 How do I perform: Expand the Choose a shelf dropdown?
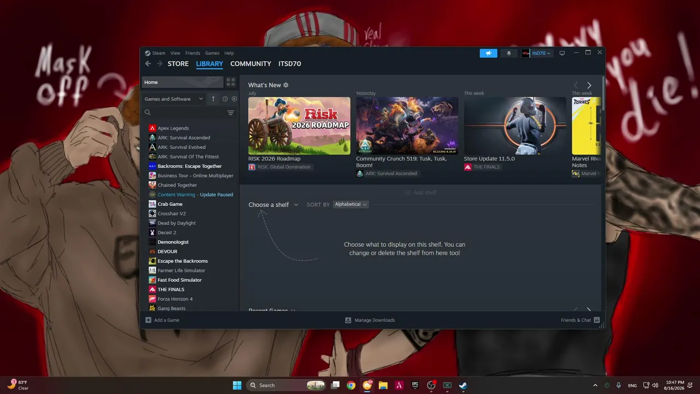pos(273,205)
